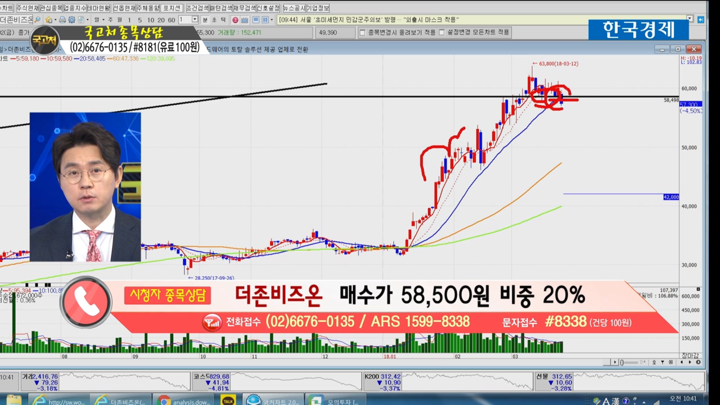This screenshot has height=405, width=720.
Task: Select the 분 (minute) chart period toggle
Action: tap(205, 20)
